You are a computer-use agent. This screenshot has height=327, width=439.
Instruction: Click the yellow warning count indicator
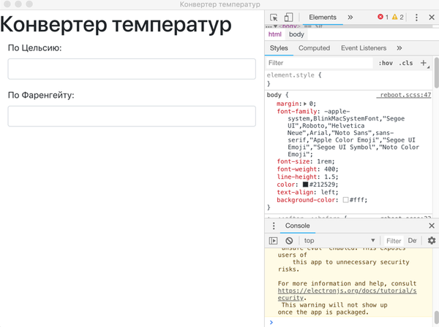pos(397,17)
